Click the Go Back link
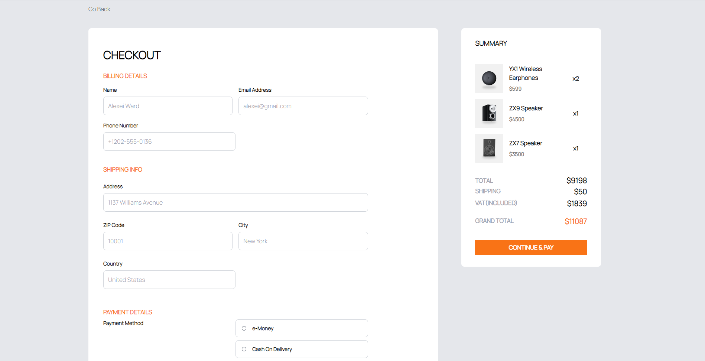 point(99,9)
